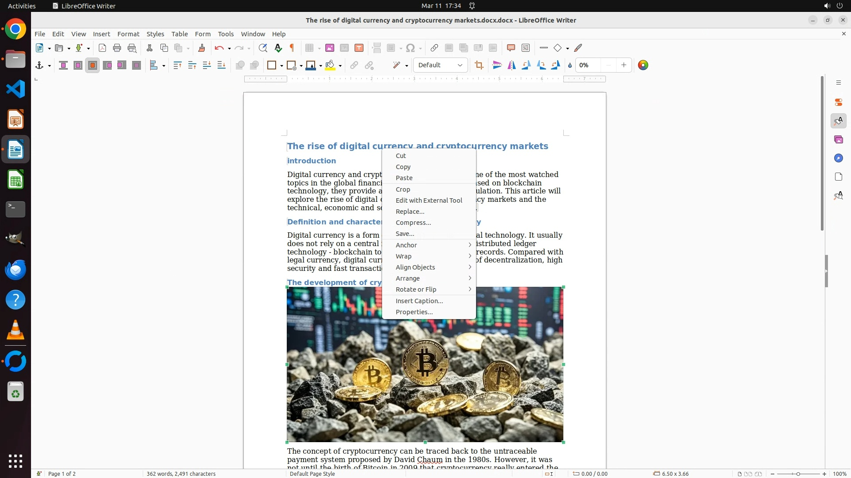The image size is (851, 478).
Task: Open the image Color settings icon
Action: (x=643, y=66)
